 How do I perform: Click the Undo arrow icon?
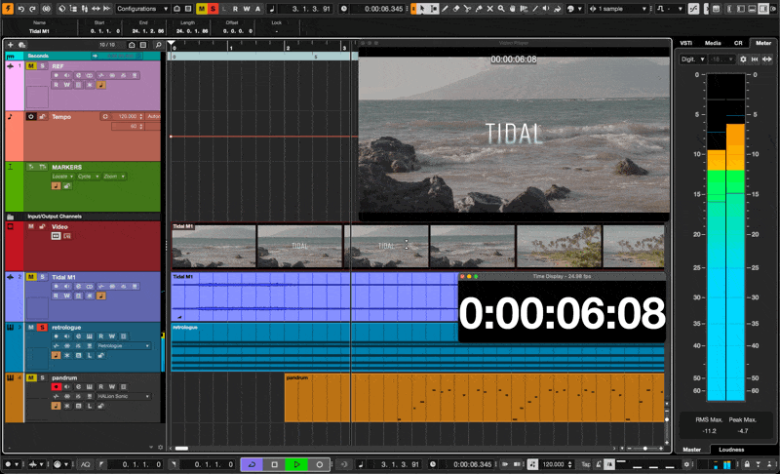(x=20, y=9)
